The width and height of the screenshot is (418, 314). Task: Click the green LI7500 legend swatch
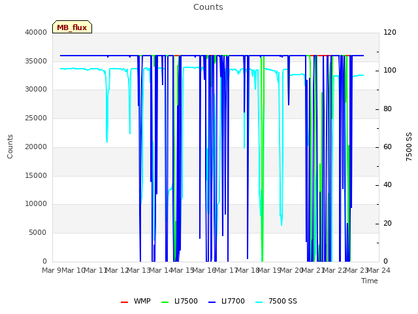click(165, 302)
